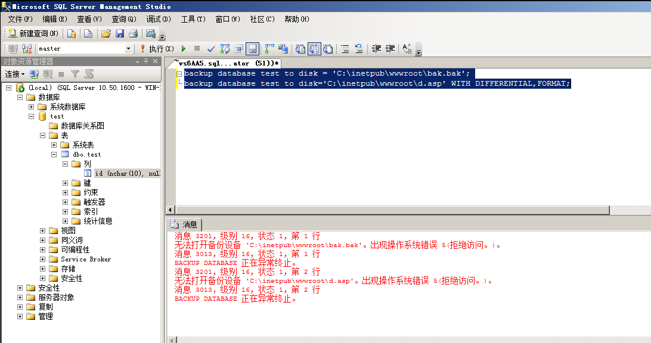Open the View (查看) menu
The height and width of the screenshot is (343, 651).
click(x=89, y=19)
